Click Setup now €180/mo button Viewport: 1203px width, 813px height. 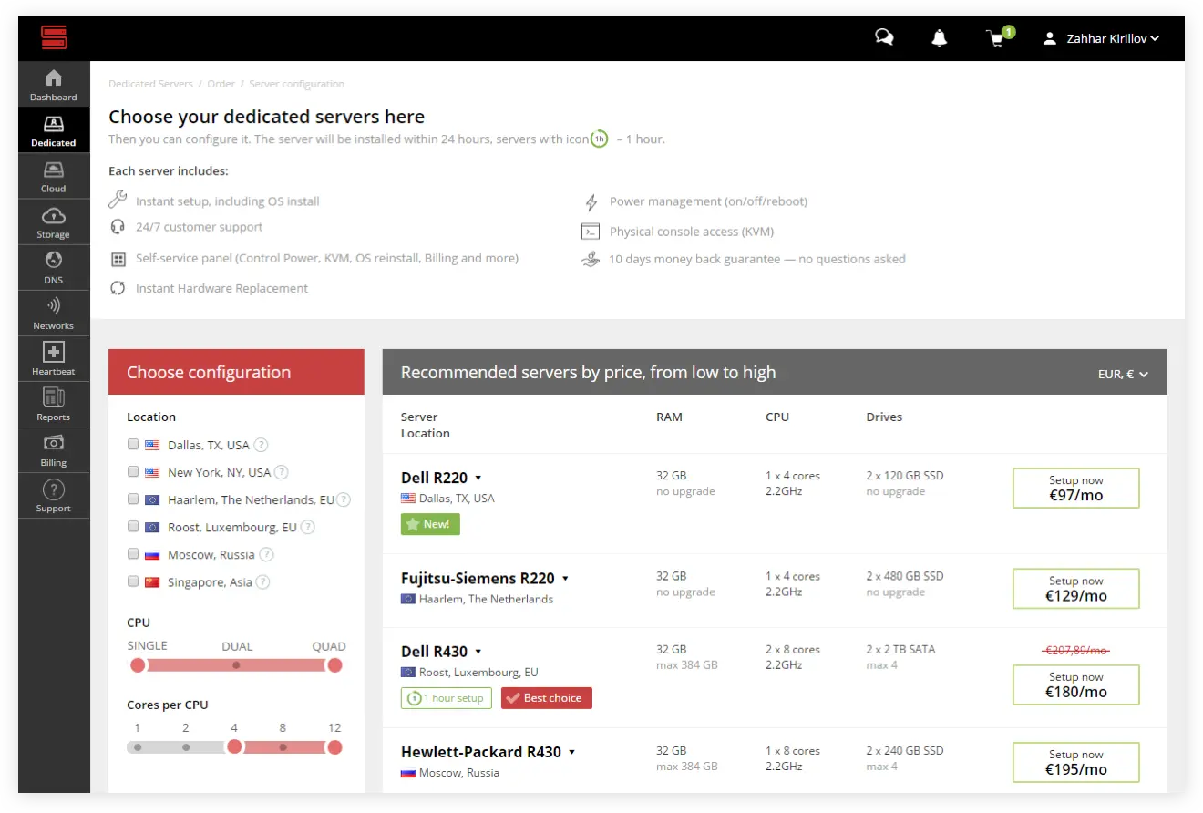click(x=1076, y=684)
